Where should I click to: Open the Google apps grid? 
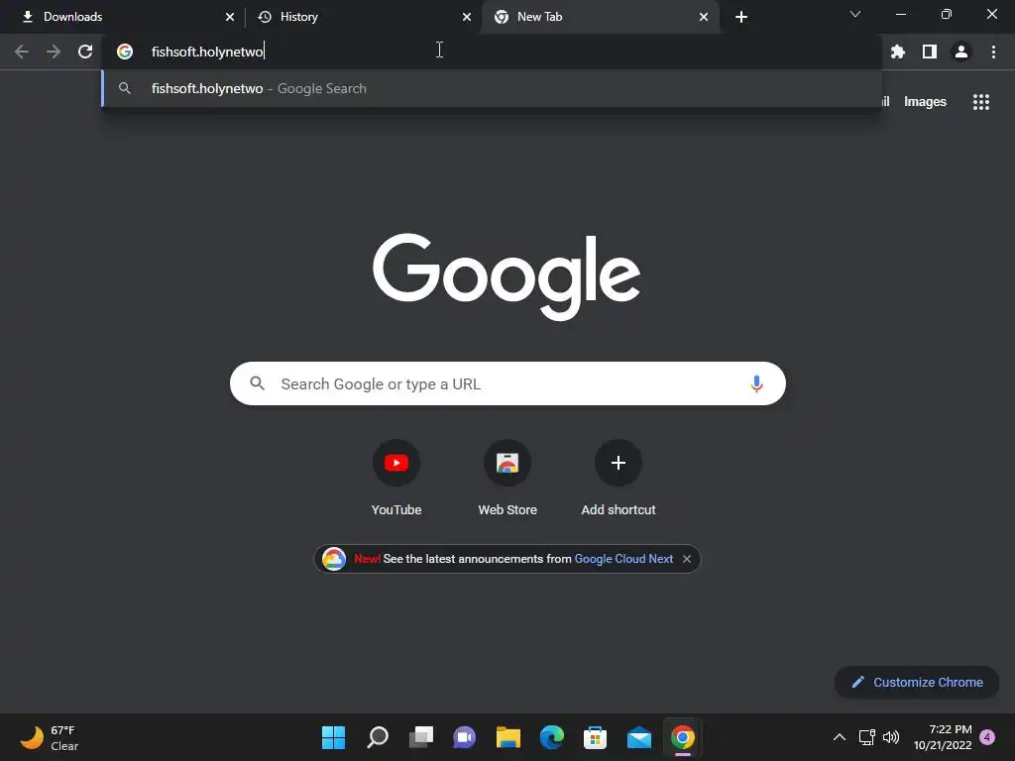[x=980, y=102]
